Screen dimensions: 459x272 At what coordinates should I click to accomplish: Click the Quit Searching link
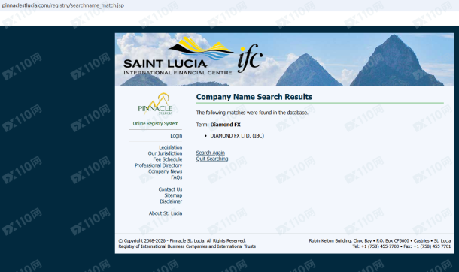coord(212,159)
